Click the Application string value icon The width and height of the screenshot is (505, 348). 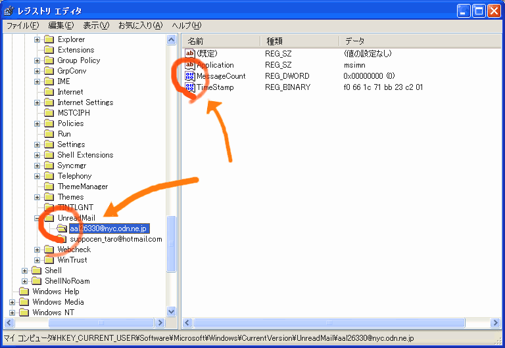[189, 65]
